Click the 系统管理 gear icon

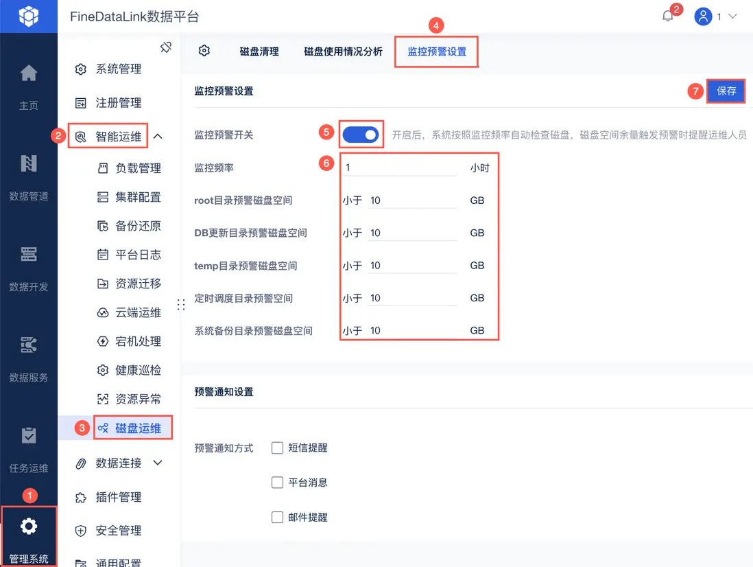click(x=81, y=69)
